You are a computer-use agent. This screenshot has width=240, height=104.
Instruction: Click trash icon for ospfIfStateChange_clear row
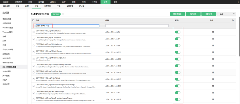coord(213,59)
